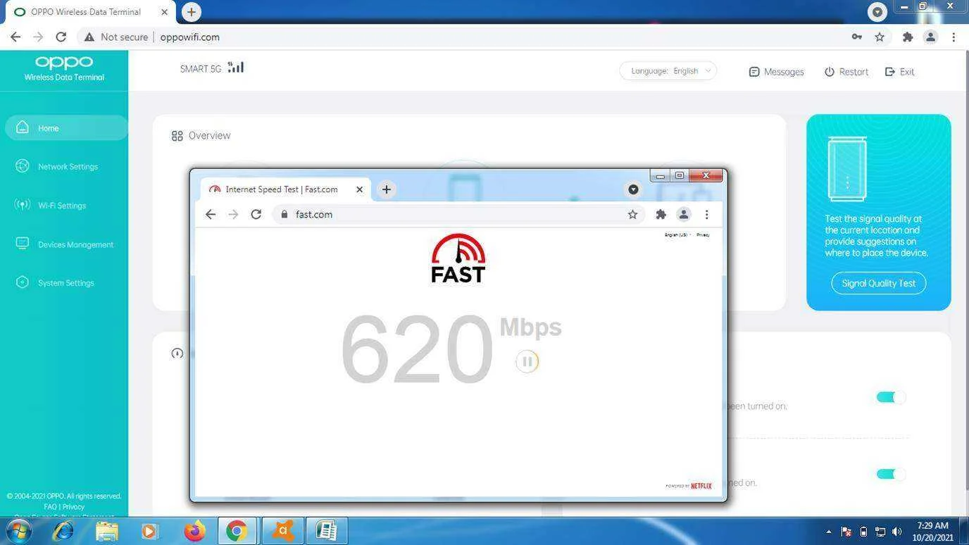Click Back arrow in the Fast.com window
The height and width of the screenshot is (545, 969).
tap(211, 214)
